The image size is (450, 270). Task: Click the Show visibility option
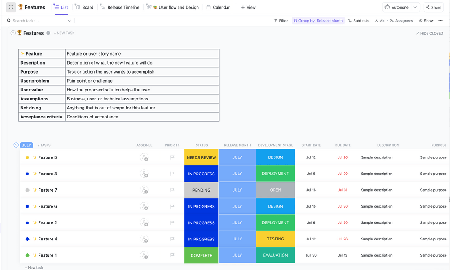[x=426, y=21]
